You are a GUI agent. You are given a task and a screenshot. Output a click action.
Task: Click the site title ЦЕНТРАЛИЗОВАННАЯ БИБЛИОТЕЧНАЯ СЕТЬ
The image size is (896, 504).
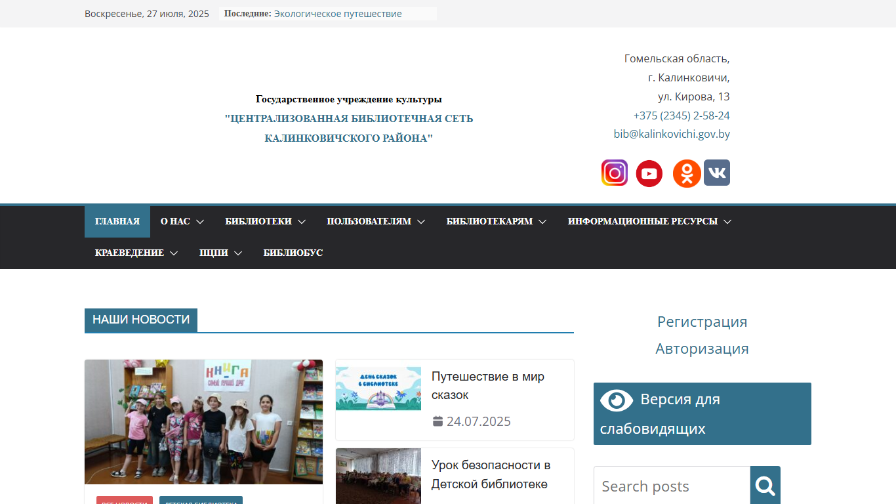[349, 129]
